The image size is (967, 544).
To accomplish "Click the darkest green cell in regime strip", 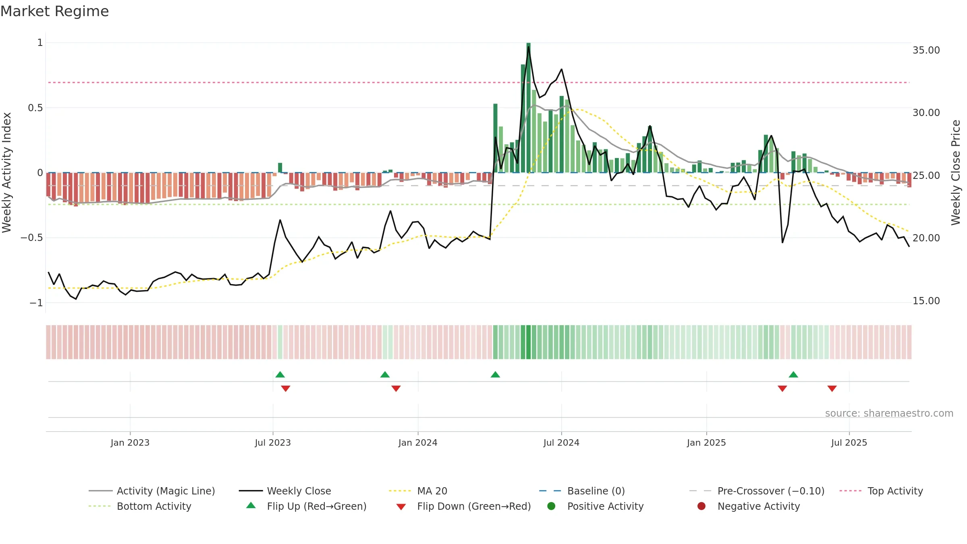I will (x=529, y=342).
